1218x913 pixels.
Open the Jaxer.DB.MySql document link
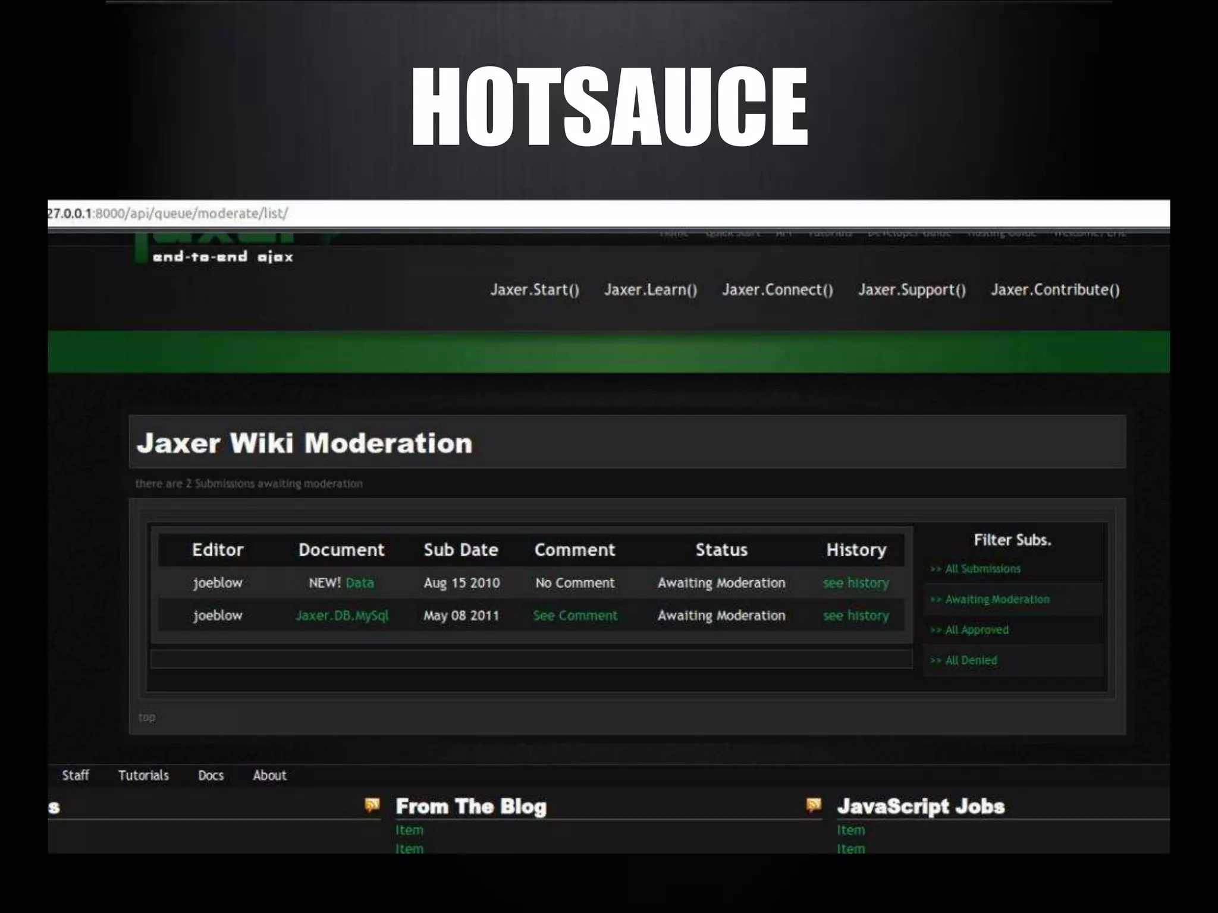[342, 615]
